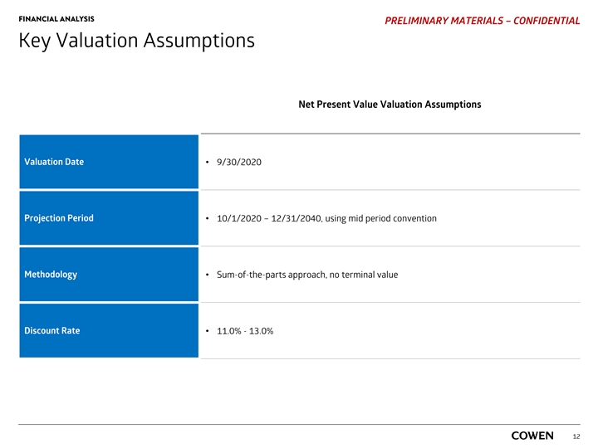Image resolution: width=598 pixels, height=448 pixels.
Task: Click the bullet point before 9/30/2020
Action: [207, 162]
